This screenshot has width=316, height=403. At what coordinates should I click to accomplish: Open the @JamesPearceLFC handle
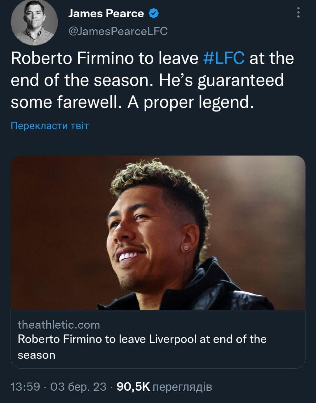(x=118, y=31)
